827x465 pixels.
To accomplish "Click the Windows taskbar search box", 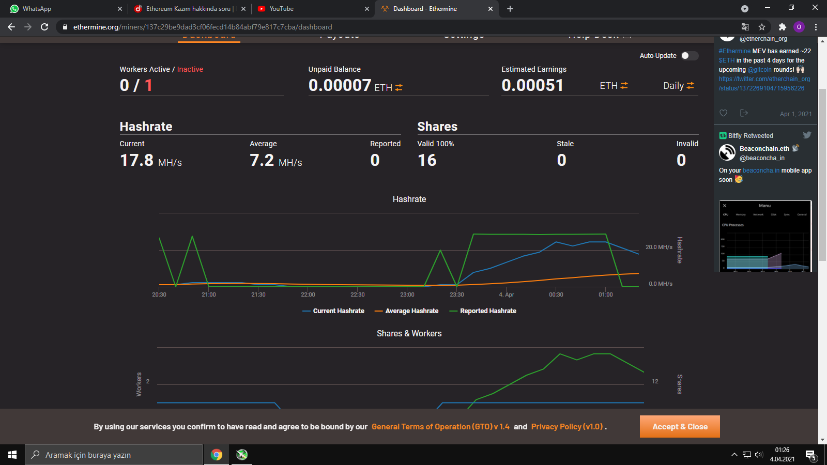I will [114, 455].
